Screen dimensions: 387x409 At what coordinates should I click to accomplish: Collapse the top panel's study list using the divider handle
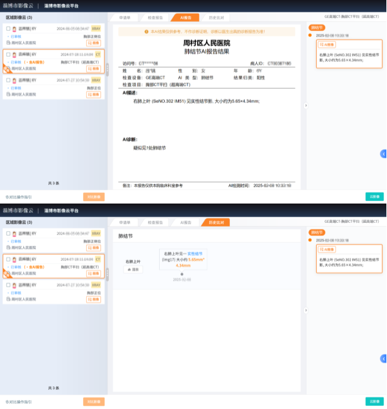pos(108,68)
